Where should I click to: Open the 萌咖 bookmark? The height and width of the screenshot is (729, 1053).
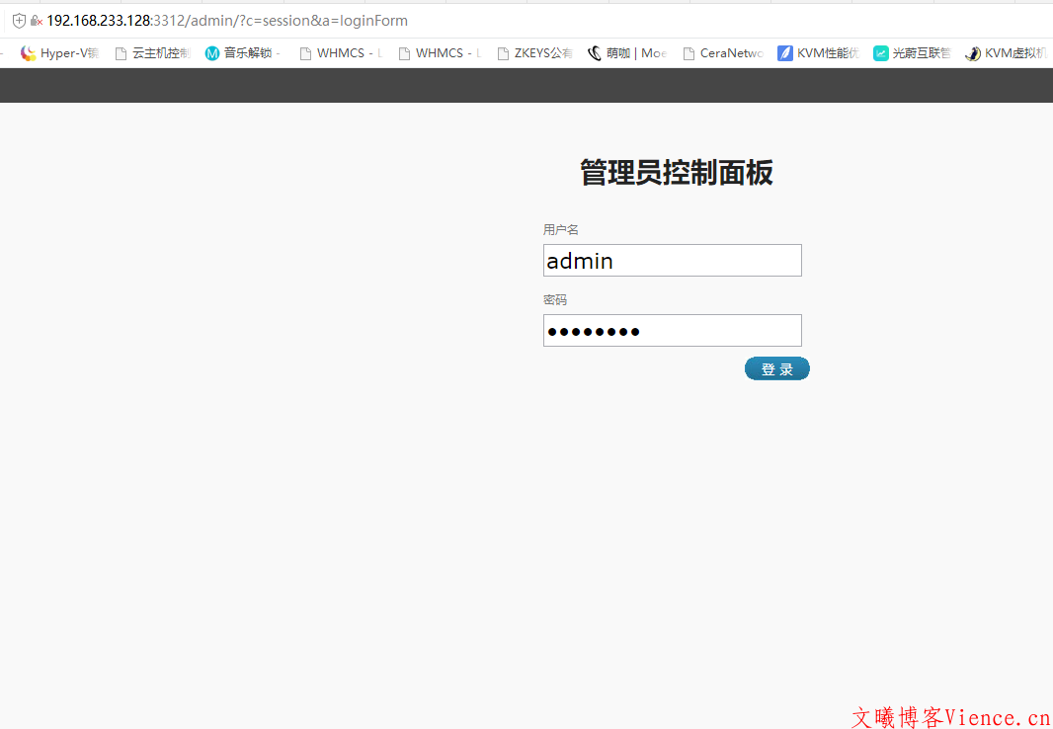627,53
